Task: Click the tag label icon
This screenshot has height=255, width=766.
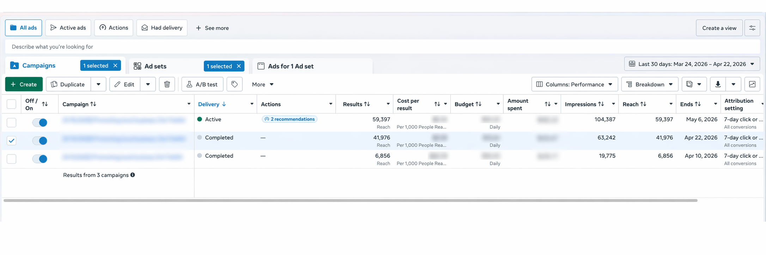Action: coord(235,84)
